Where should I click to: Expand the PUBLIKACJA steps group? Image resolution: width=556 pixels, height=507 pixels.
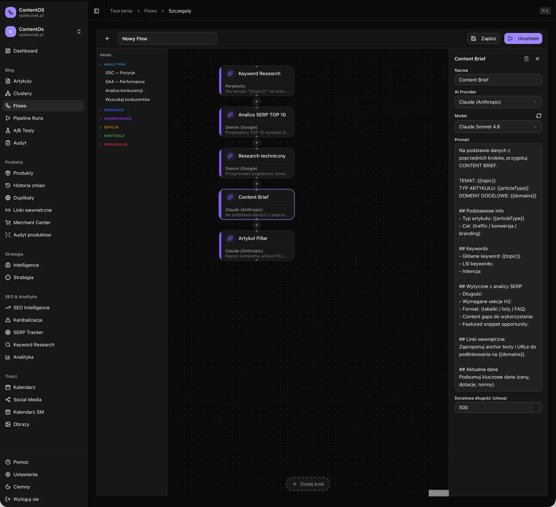tap(114, 144)
